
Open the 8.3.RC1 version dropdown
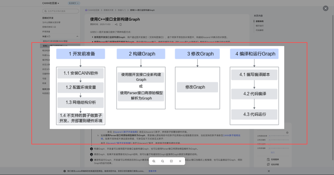click(73, 3)
